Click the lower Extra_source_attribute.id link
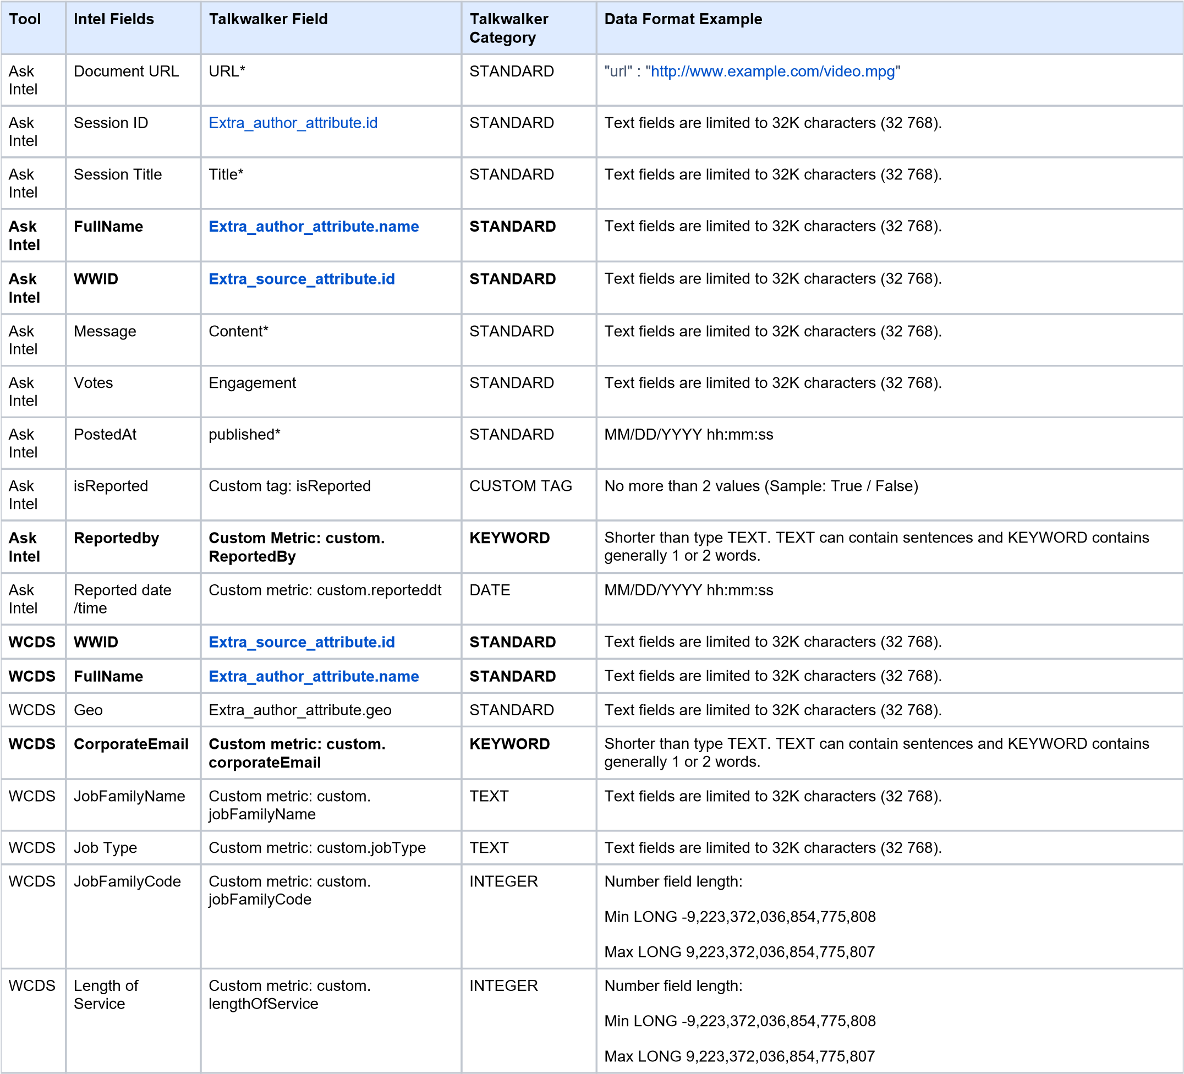This screenshot has width=1184, height=1074. coord(302,642)
